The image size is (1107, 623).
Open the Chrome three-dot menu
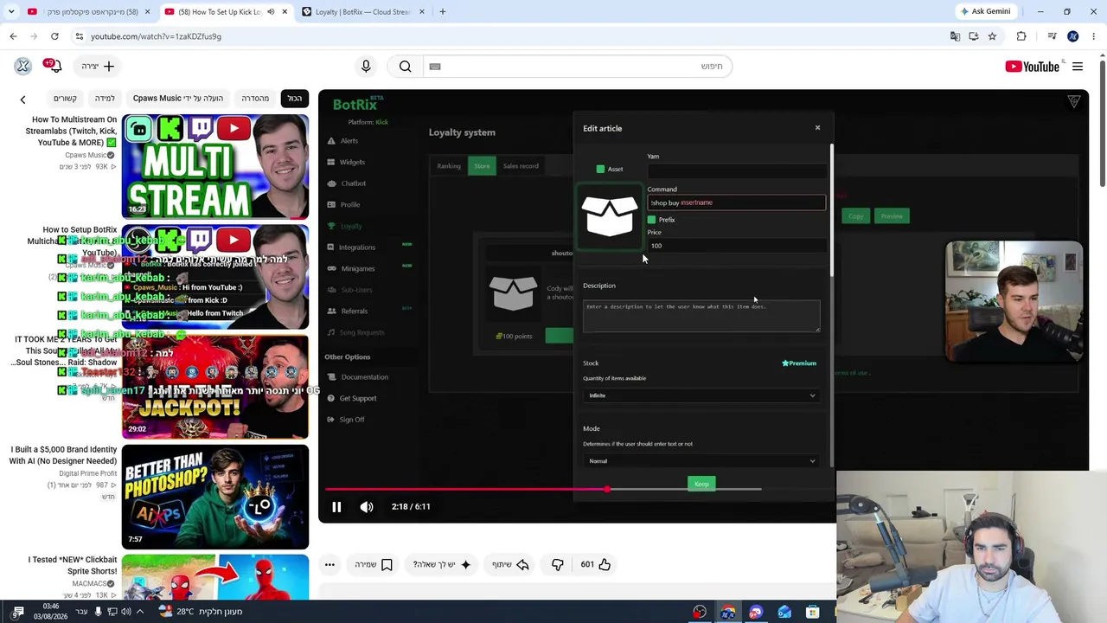[x=1094, y=36]
